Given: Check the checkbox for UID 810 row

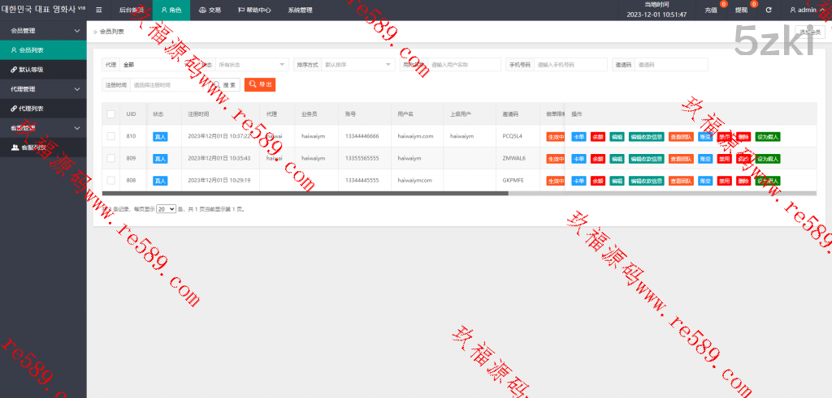Looking at the screenshot, I should click(x=110, y=136).
